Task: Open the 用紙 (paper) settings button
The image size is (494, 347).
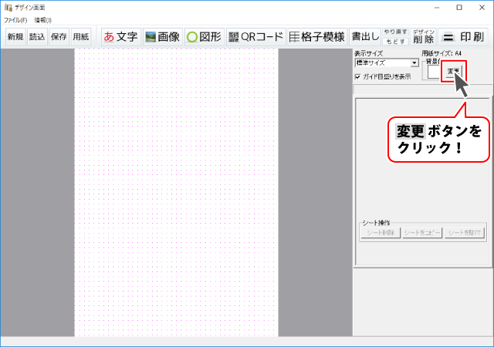Action: pyautogui.click(x=80, y=36)
